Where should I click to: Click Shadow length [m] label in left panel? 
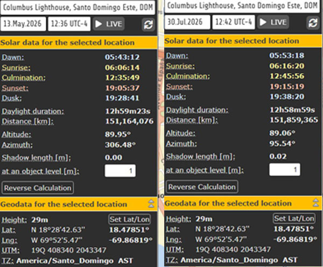(36, 158)
